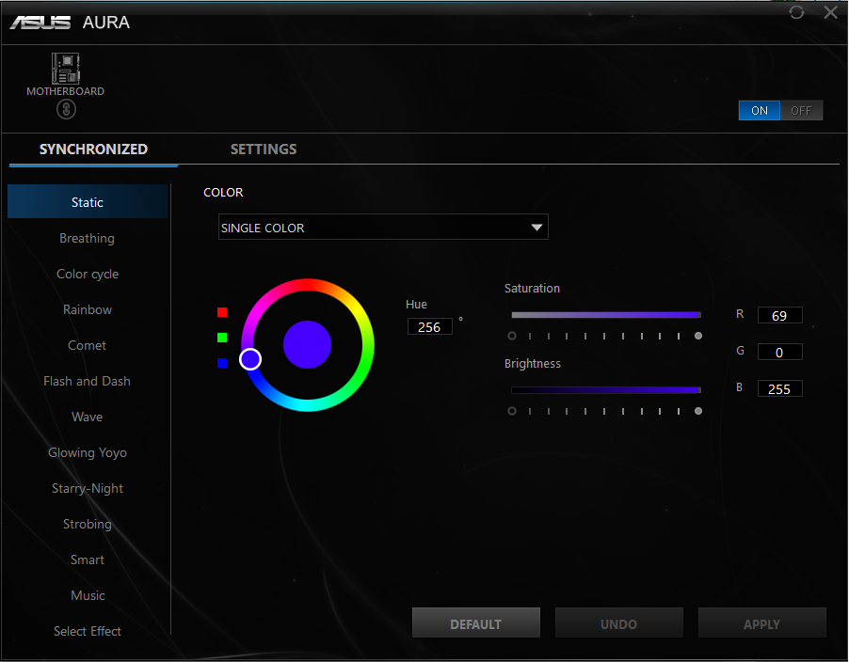Screen dimensions: 849x662
Task: Select the Motherboard device icon
Action: click(66, 68)
